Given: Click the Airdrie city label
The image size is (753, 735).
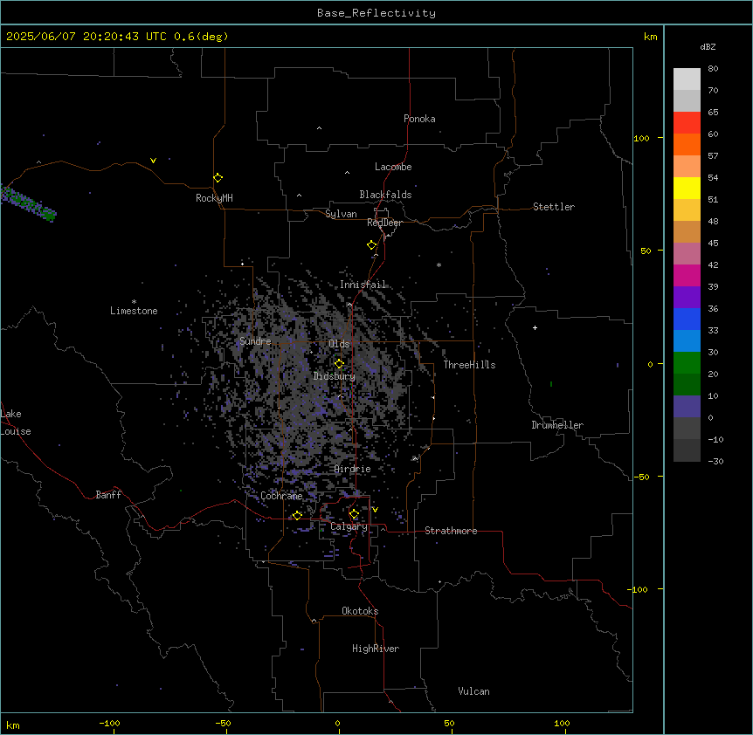Looking at the screenshot, I should pos(353,469).
